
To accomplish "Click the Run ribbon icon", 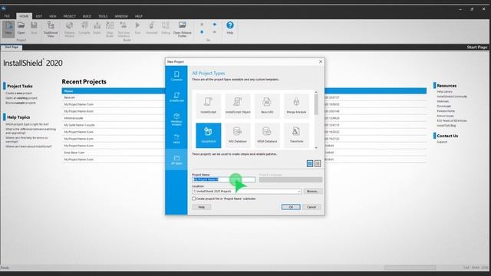I will 137,28.
